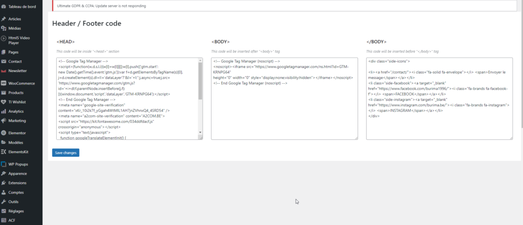Click the page vertical scrollbar on right
Screen dimensions: 523x225
(521, 63)
